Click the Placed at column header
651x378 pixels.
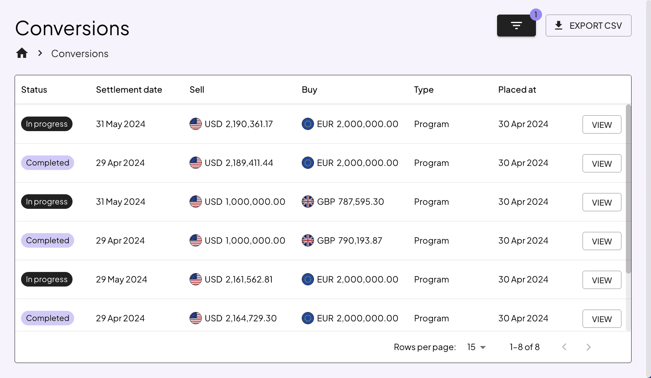(x=517, y=90)
